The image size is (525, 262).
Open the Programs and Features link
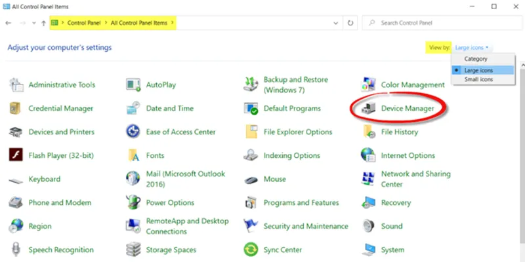coord(301,202)
